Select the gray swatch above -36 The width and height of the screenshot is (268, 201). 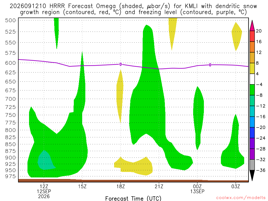coord(252,165)
